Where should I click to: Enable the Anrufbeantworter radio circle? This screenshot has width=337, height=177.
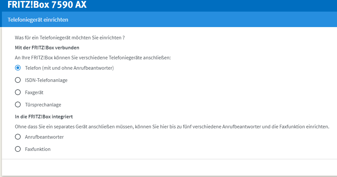click(x=18, y=137)
